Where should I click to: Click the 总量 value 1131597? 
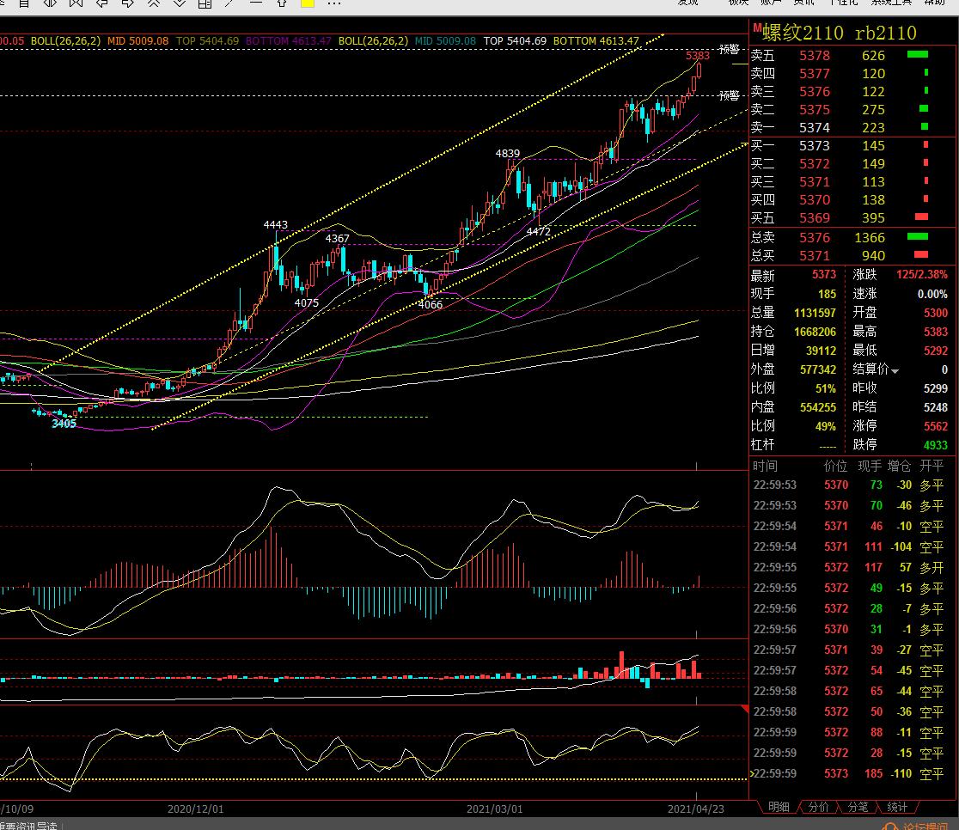[815, 313]
